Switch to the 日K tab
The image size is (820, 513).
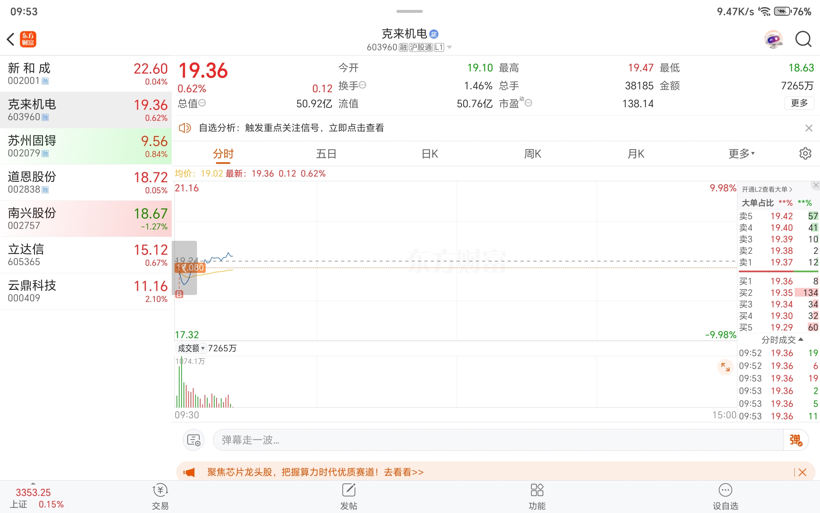(430, 154)
